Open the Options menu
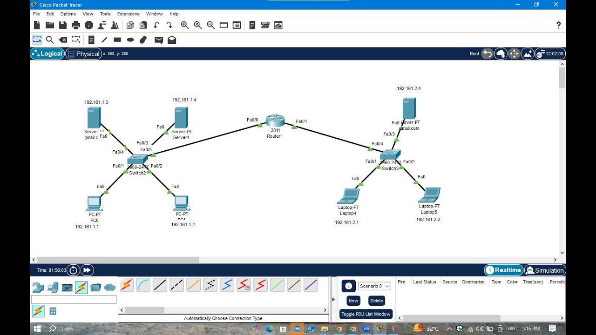Viewport: 596px width, 335px height. point(68,14)
